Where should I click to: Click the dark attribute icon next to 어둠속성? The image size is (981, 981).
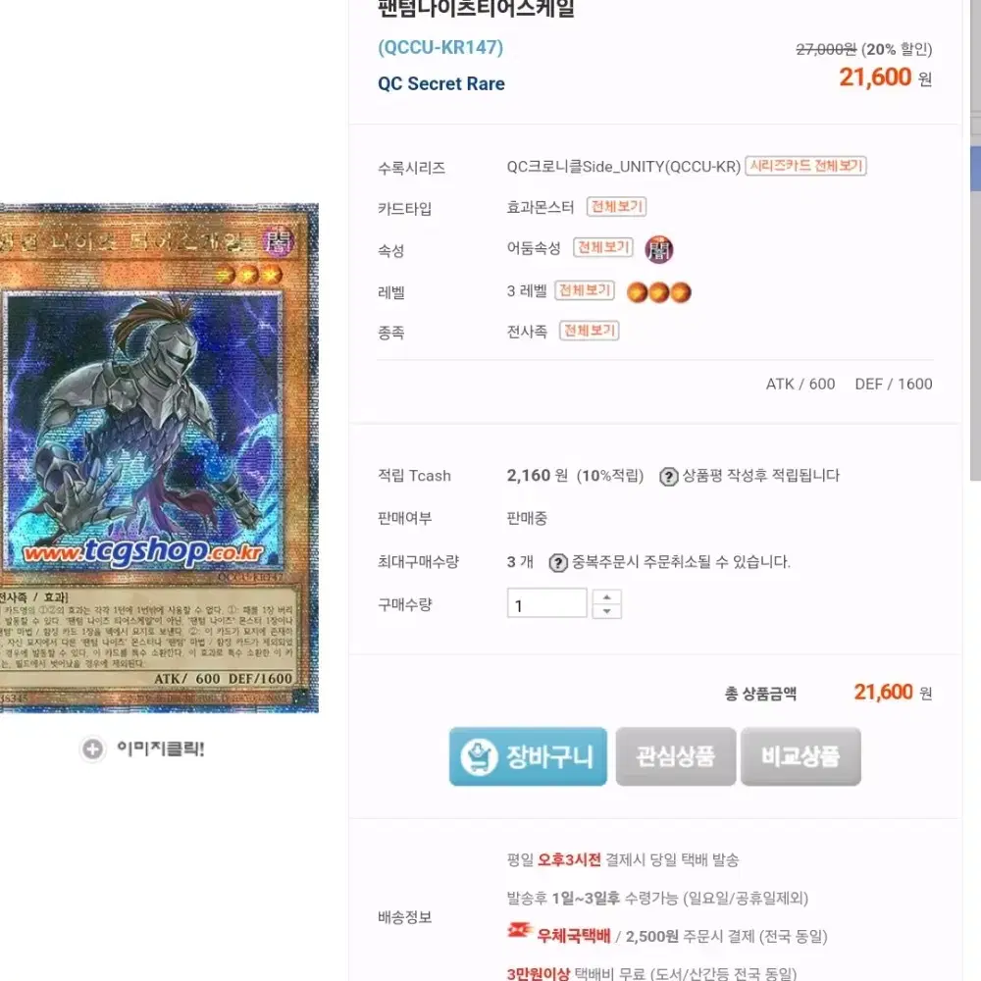click(x=659, y=249)
